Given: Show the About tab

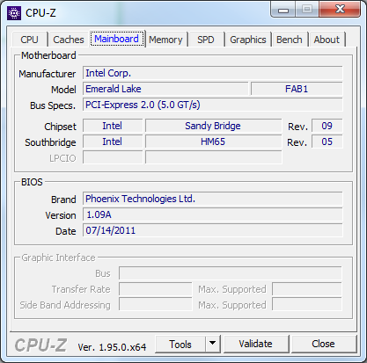Looking at the screenshot, I should 327,40.
